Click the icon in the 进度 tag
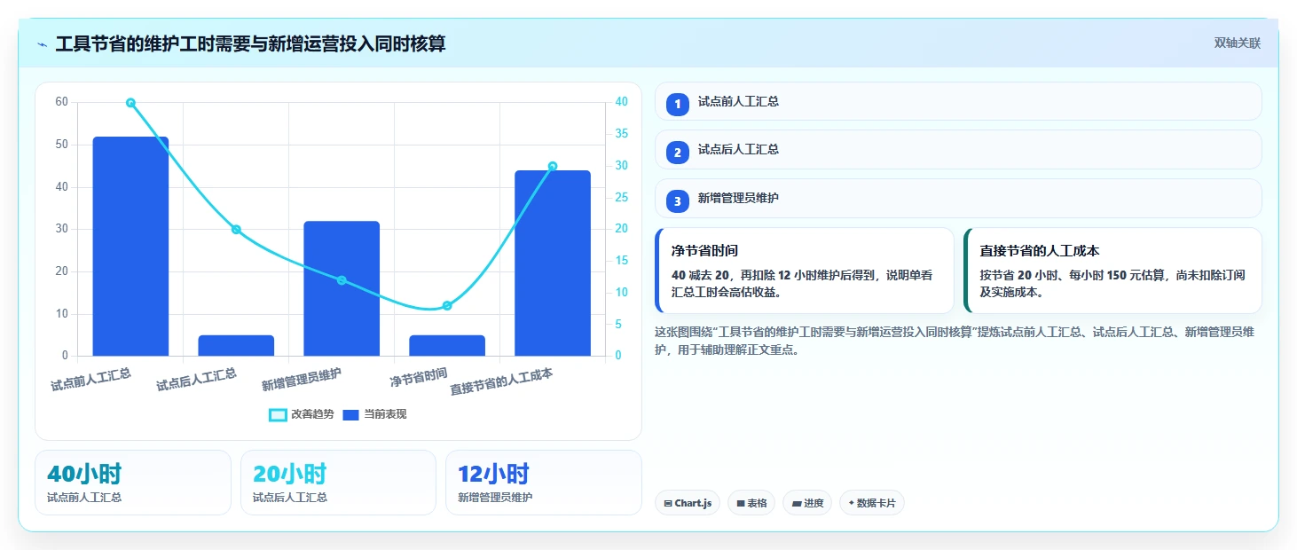Image resolution: width=1297 pixels, height=550 pixels. point(796,503)
